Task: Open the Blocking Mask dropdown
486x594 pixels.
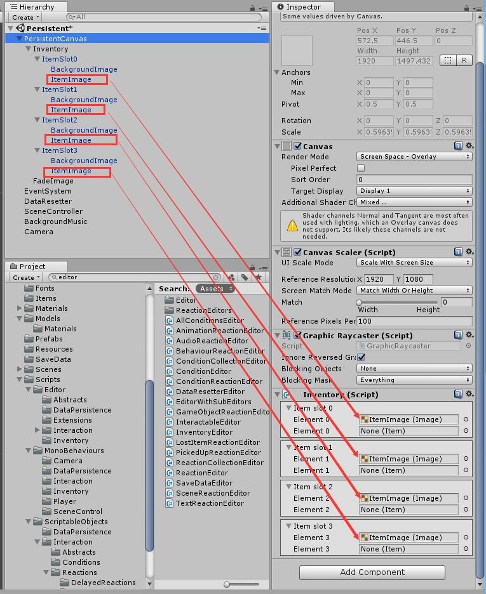Action: click(414, 379)
